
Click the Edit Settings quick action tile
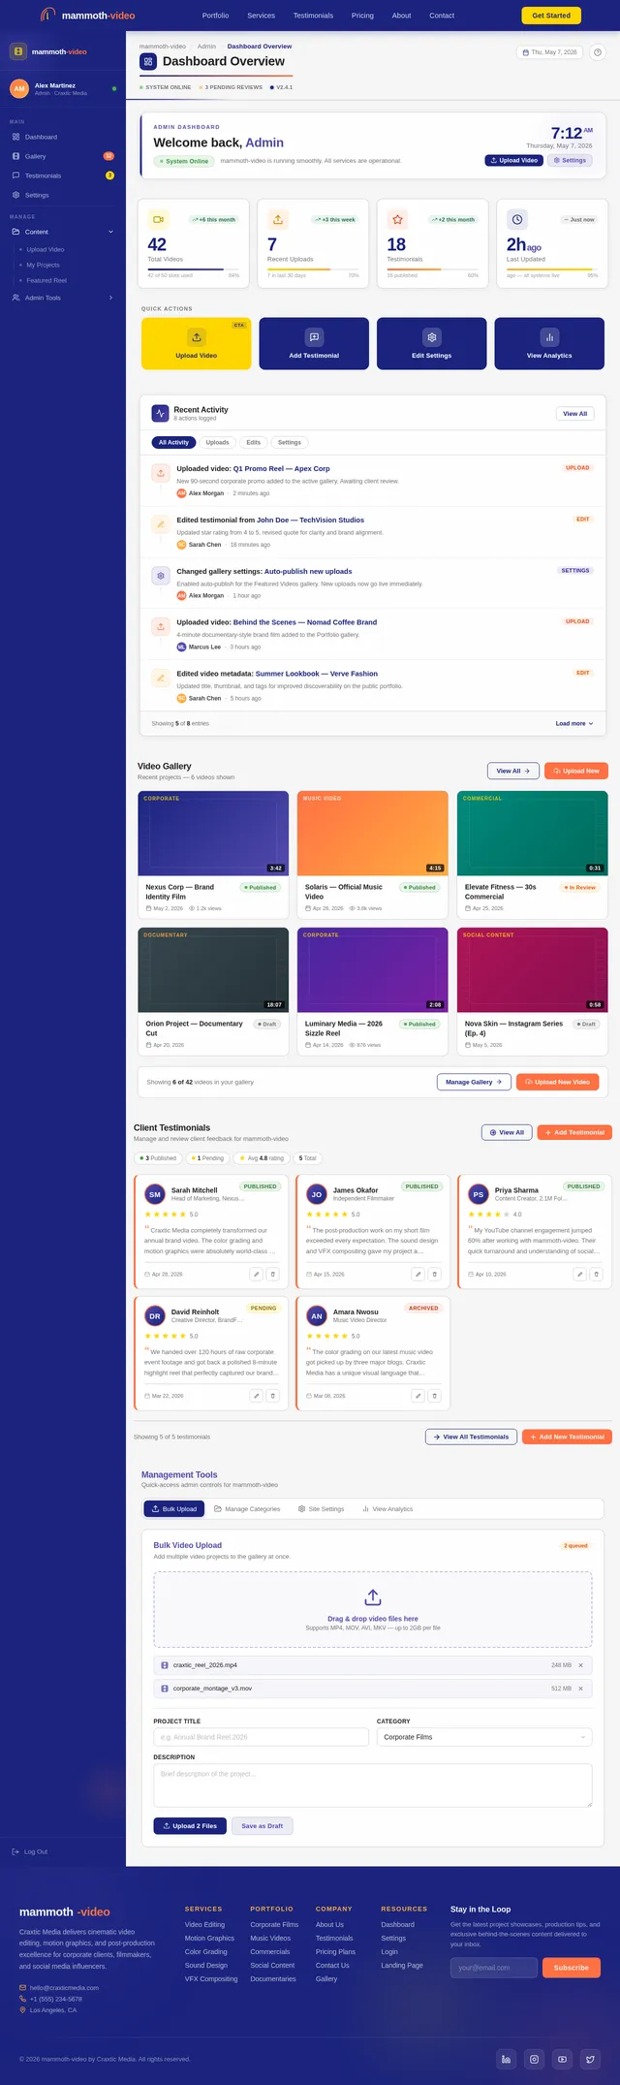tap(431, 343)
